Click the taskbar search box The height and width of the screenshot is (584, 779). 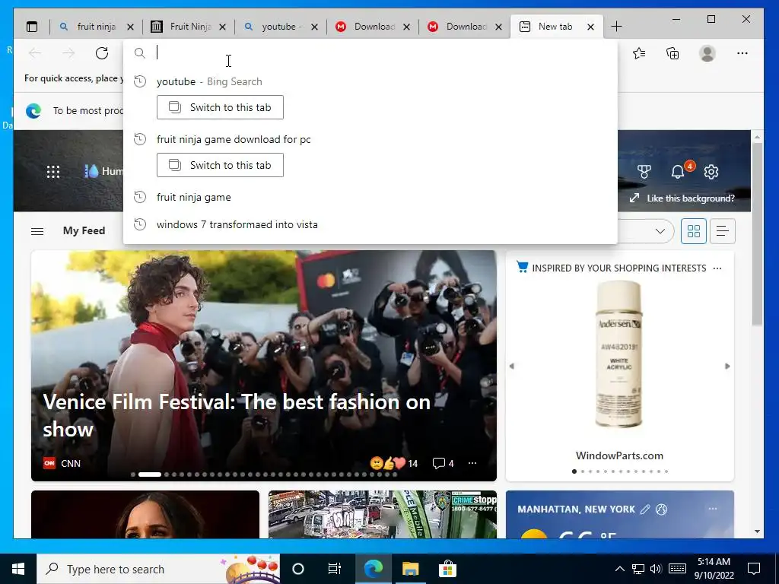(x=158, y=569)
